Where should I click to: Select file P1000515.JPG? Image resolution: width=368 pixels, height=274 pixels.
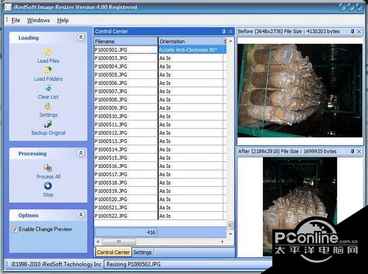[126, 158]
